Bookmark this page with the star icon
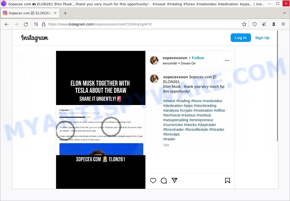The height and width of the screenshot is (201, 290). tap(244, 24)
